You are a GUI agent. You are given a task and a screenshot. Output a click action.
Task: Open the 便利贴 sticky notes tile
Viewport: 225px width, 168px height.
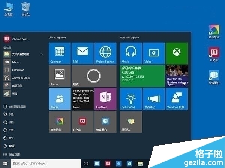[x=131, y=122]
